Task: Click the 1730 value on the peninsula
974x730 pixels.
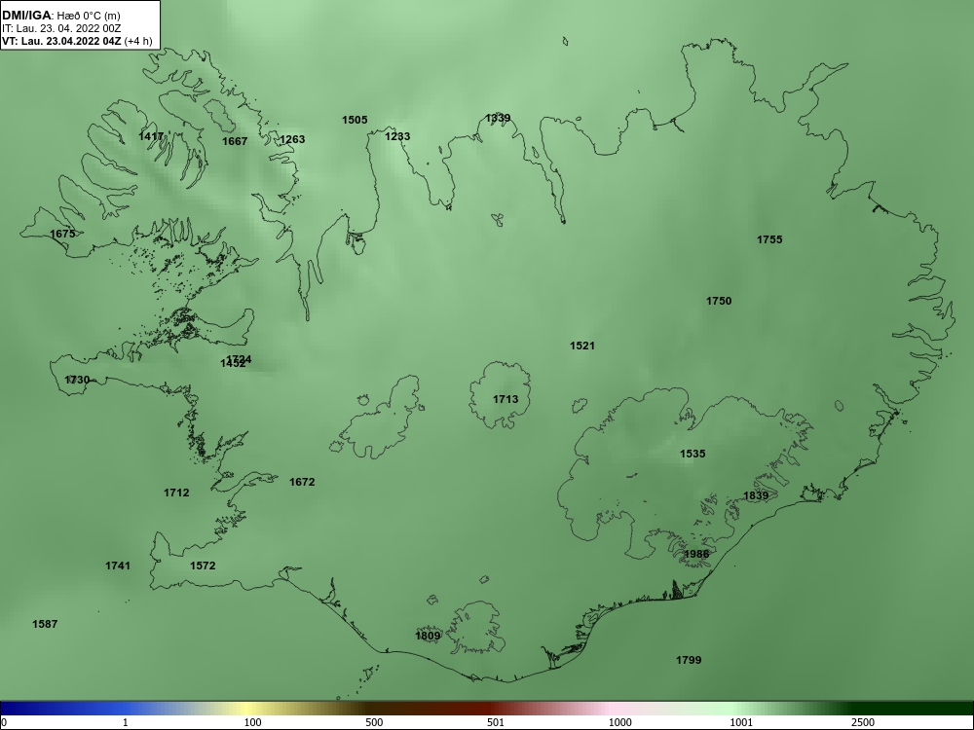Action: coord(78,380)
